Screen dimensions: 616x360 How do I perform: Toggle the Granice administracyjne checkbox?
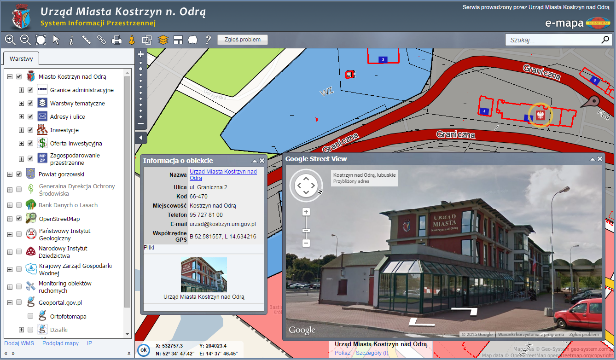(x=30, y=90)
